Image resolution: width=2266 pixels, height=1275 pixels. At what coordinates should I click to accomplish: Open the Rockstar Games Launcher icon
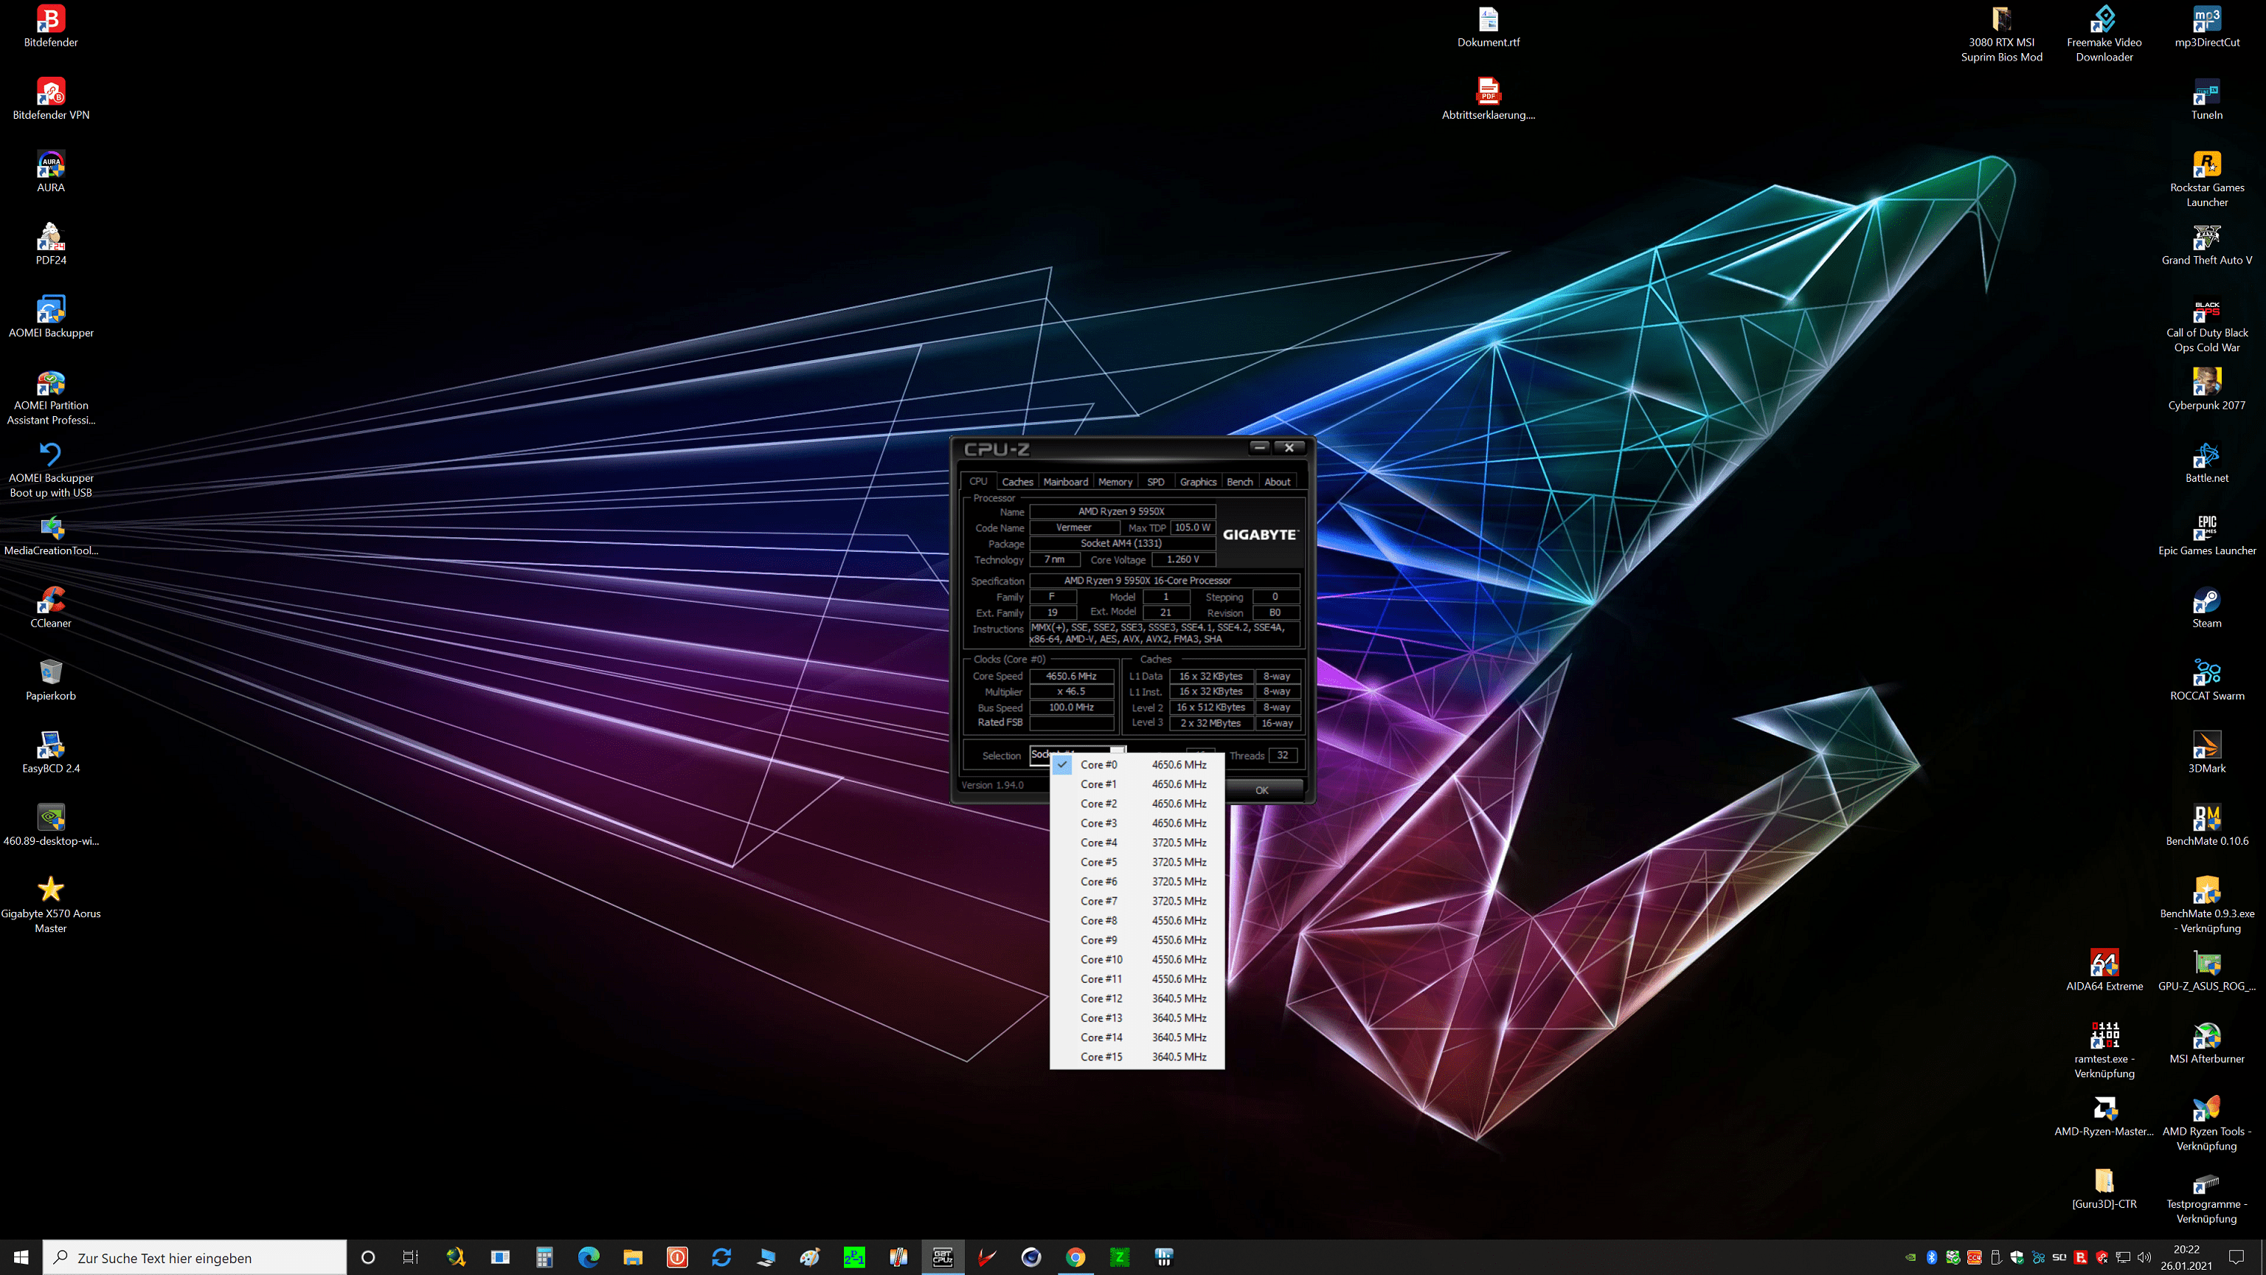click(2206, 179)
